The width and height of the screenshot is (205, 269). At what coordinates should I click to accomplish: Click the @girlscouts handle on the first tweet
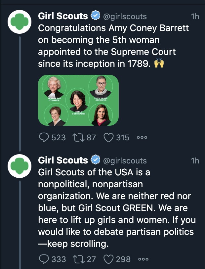[125, 16]
